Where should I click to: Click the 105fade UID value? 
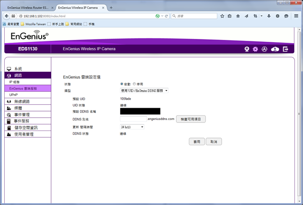(x=125, y=99)
